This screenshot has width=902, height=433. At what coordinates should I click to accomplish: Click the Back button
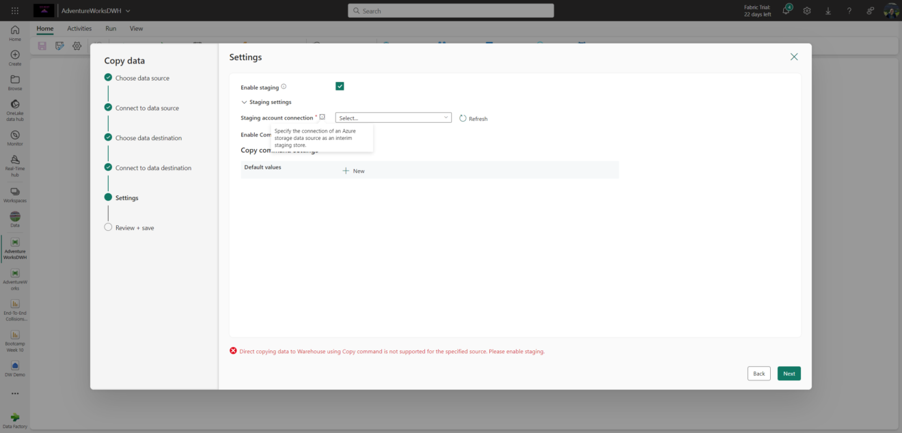pos(758,374)
